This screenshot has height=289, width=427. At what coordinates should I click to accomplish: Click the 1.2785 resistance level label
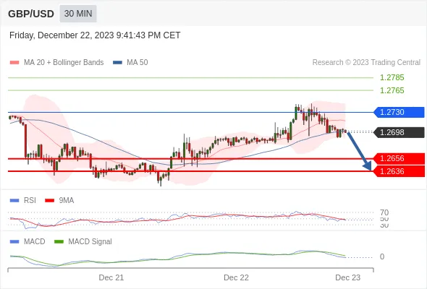pyautogui.click(x=392, y=77)
